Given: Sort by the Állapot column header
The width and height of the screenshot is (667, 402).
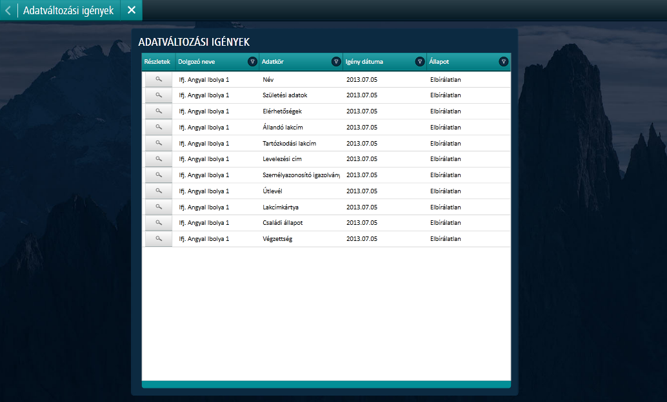Looking at the screenshot, I should pyautogui.click(x=439, y=62).
